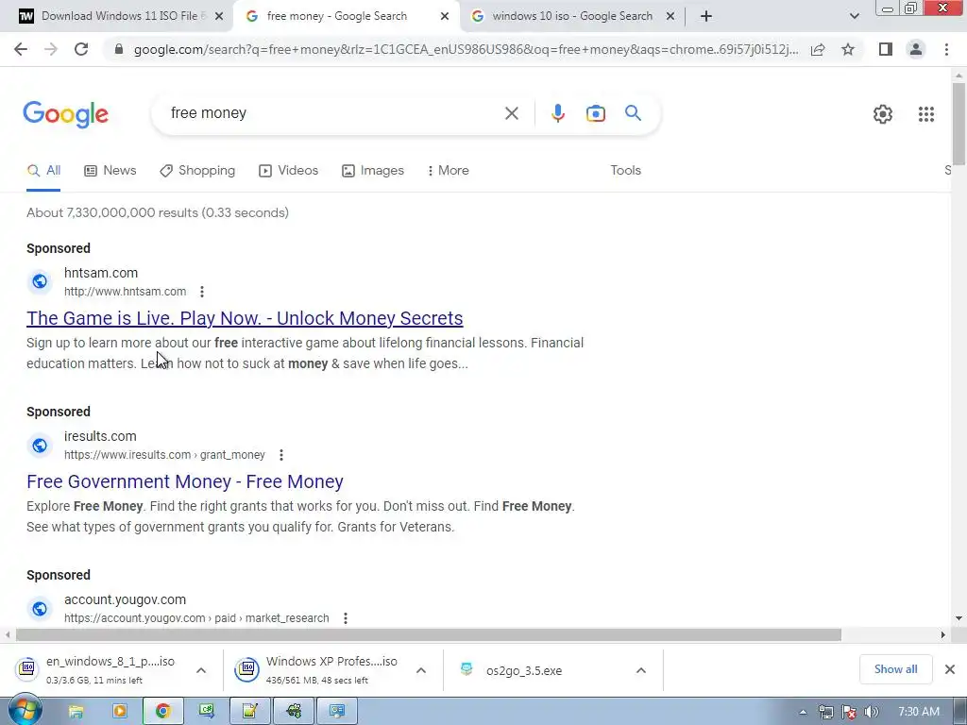Open the tab search dropdown arrow
This screenshot has height=725, width=967.
click(854, 17)
